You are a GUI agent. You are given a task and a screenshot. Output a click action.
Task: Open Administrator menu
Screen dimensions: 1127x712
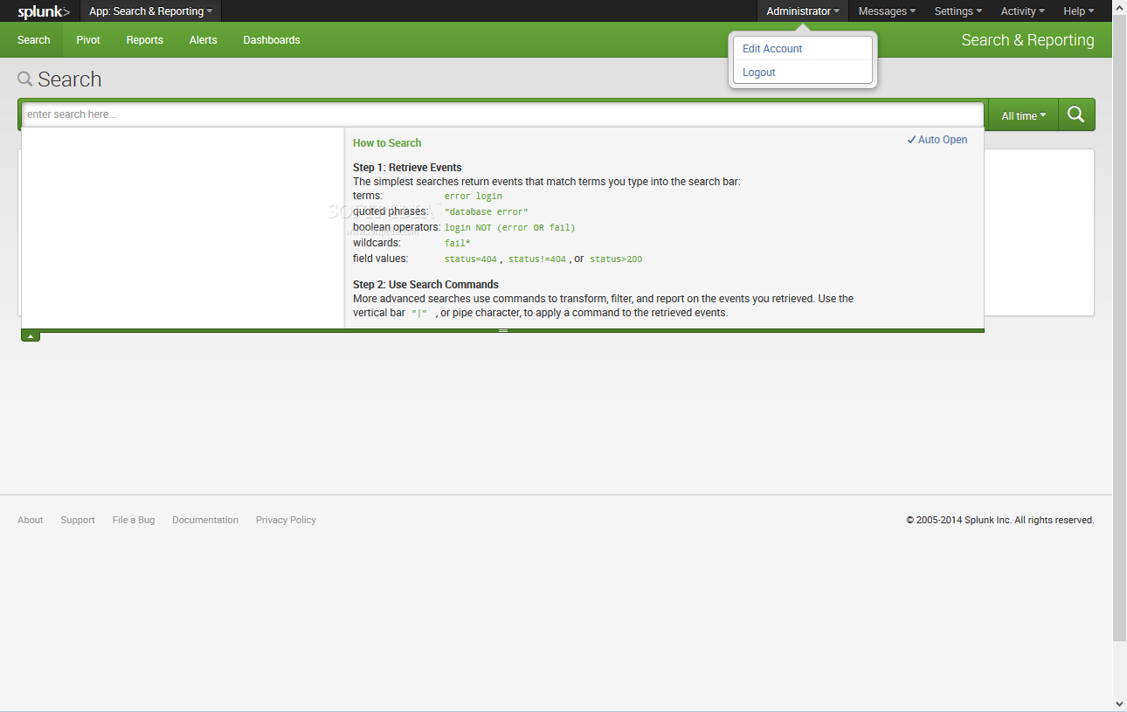point(803,11)
